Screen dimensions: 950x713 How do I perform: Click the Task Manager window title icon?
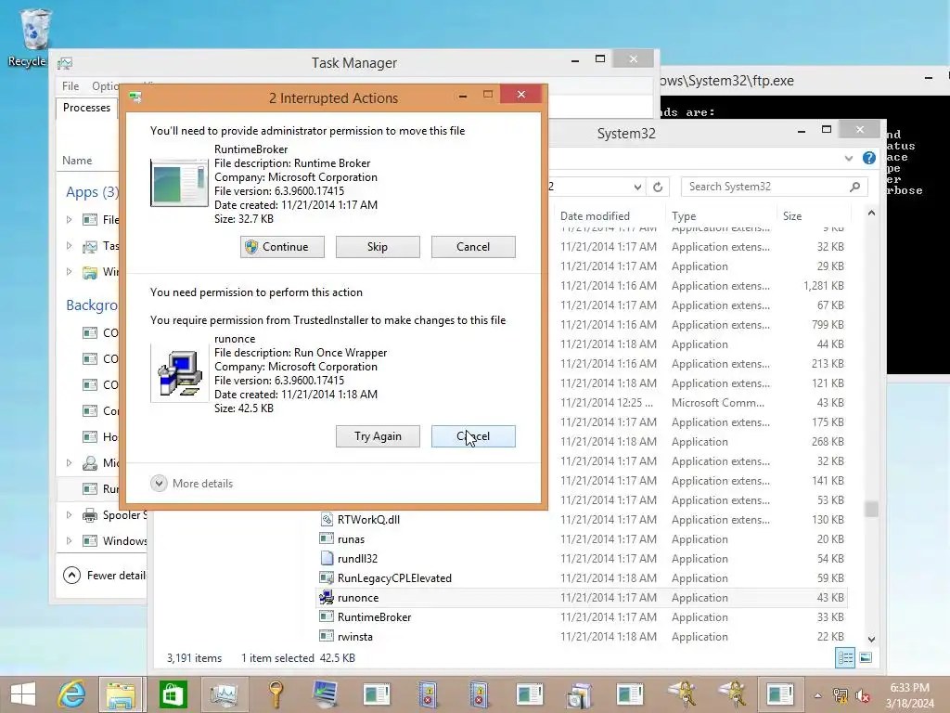[65, 63]
